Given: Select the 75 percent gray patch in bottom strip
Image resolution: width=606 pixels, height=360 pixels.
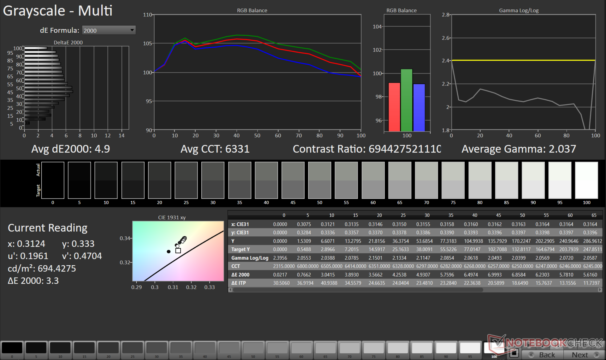Looking at the screenshot, I should [x=373, y=348].
